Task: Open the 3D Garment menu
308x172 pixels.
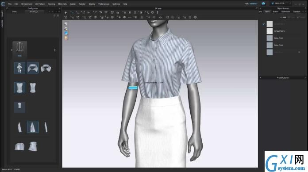Action: point(27,4)
